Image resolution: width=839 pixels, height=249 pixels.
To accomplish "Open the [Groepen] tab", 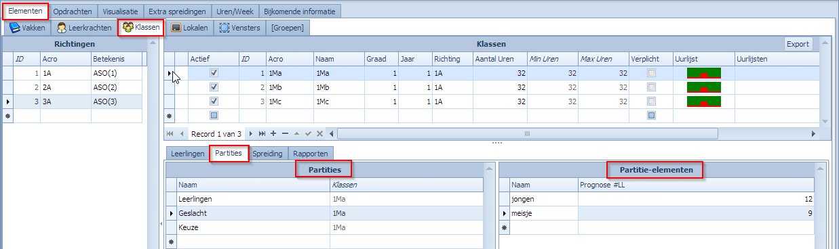I will [288, 28].
